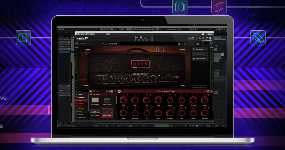Click the model browser Search field
The image size is (285, 150).
[82, 91]
